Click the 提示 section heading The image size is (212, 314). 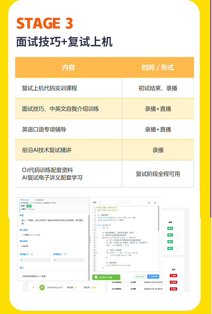click(x=22, y=268)
